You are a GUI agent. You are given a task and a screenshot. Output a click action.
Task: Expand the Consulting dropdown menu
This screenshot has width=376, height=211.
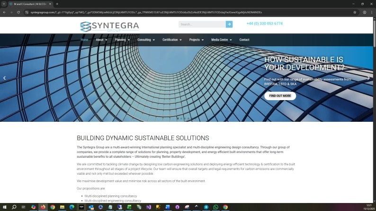point(146,40)
